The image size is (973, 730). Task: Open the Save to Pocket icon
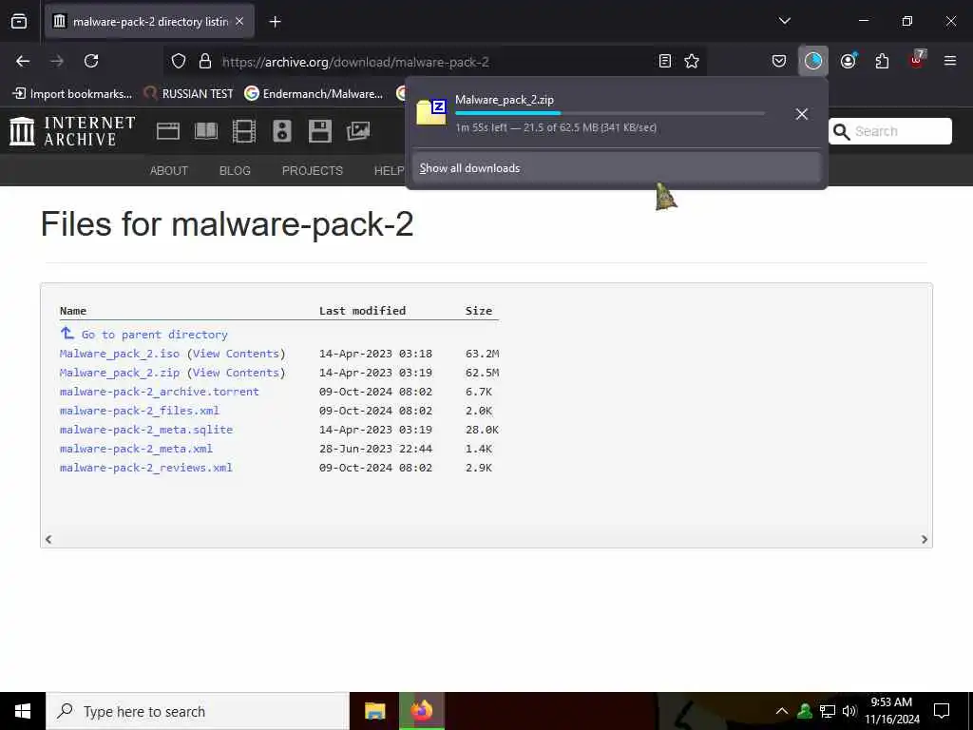779,61
